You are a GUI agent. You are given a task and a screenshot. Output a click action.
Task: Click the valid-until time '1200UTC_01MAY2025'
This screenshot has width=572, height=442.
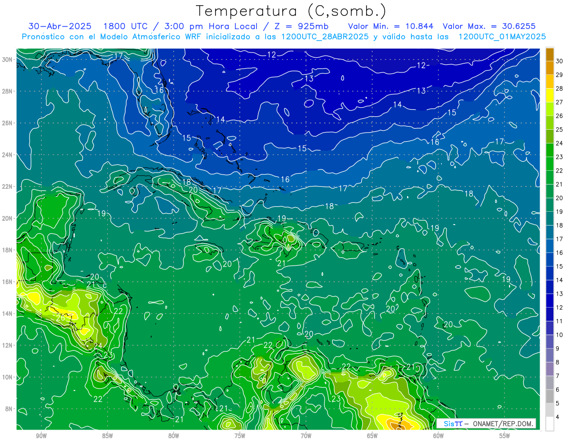[x=502, y=37]
